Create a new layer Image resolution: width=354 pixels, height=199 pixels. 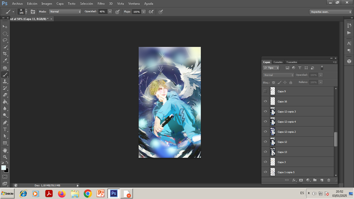pos(322,180)
